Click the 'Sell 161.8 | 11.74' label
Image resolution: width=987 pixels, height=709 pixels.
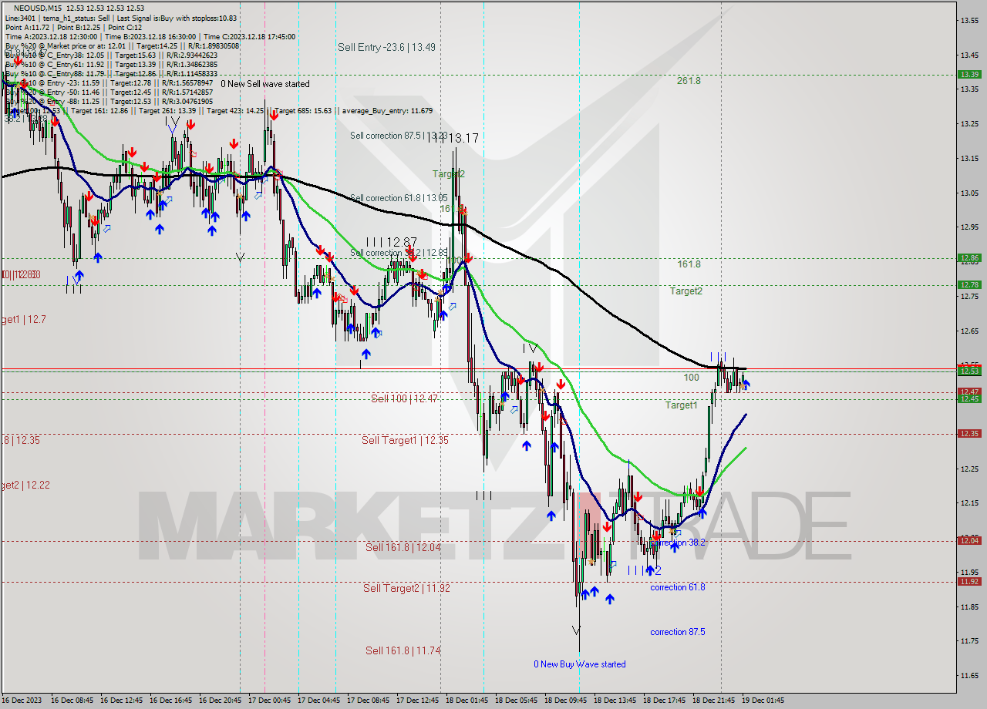403,650
